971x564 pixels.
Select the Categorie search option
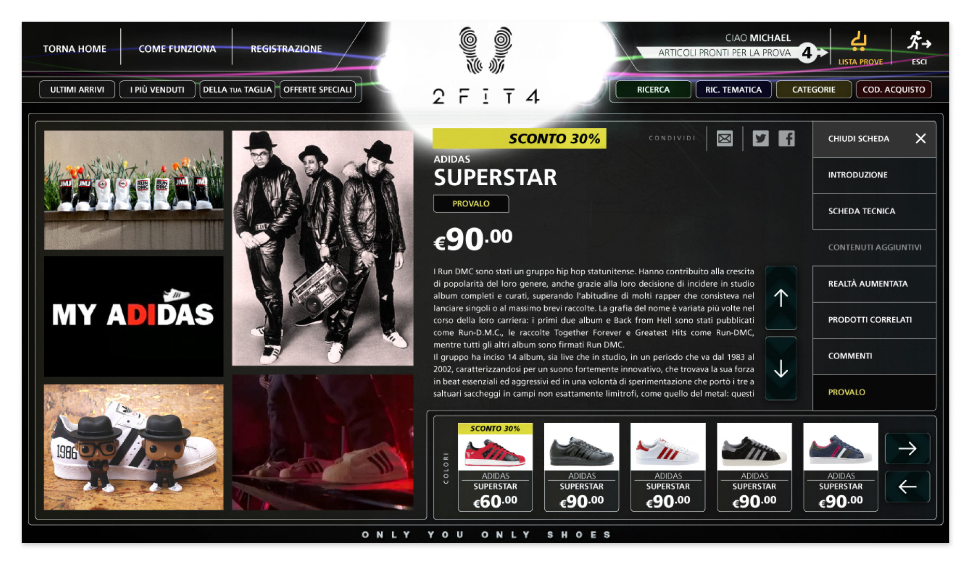814,90
